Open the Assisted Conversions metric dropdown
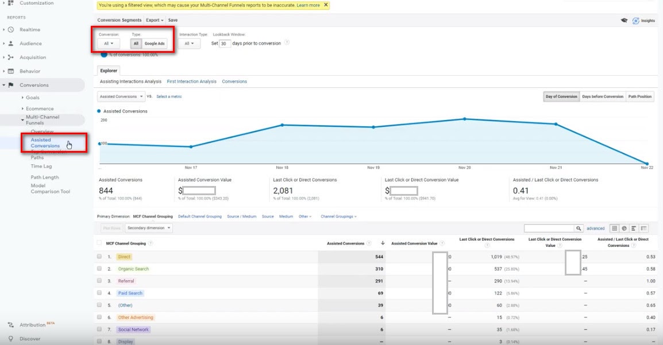This screenshot has height=345, width=663. tap(121, 96)
